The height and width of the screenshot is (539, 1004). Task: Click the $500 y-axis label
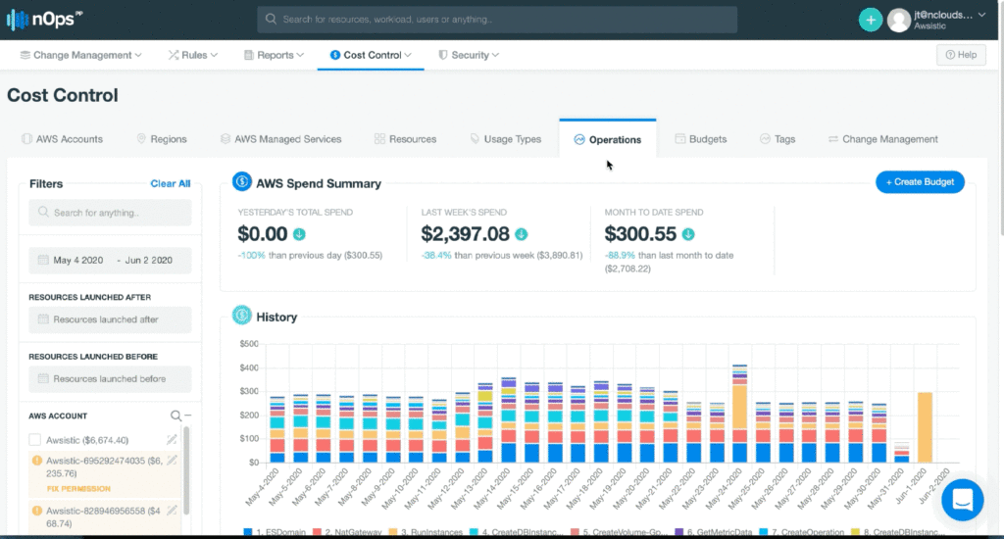[x=249, y=344]
